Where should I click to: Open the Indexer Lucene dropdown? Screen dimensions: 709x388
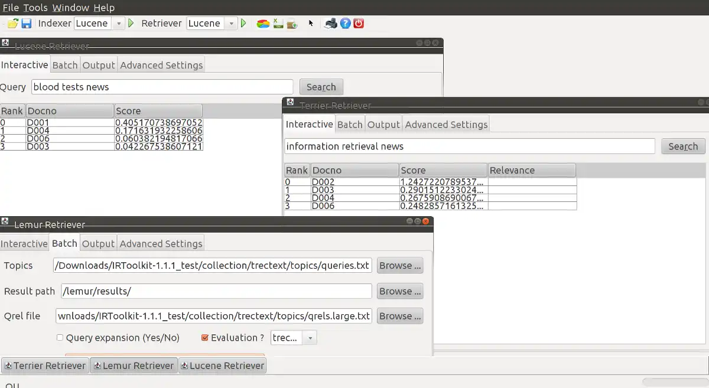click(x=119, y=24)
